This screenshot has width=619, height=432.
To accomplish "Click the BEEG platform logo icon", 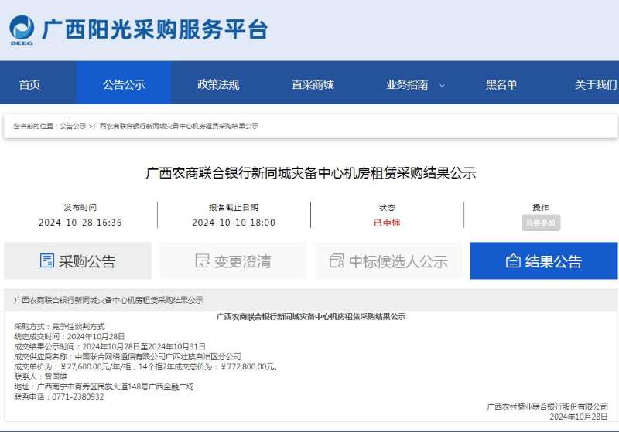I will tap(22, 30).
